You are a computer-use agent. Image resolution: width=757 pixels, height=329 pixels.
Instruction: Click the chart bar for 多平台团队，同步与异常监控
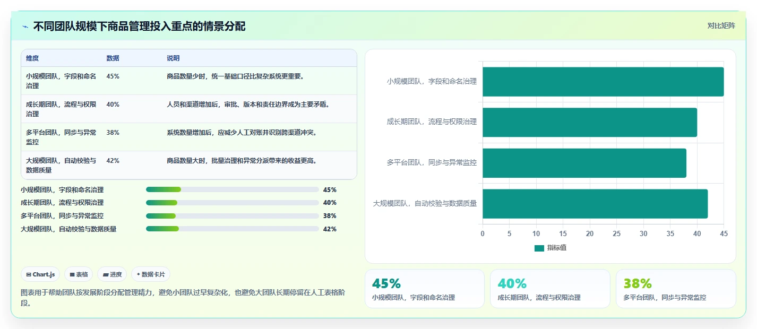coord(584,163)
